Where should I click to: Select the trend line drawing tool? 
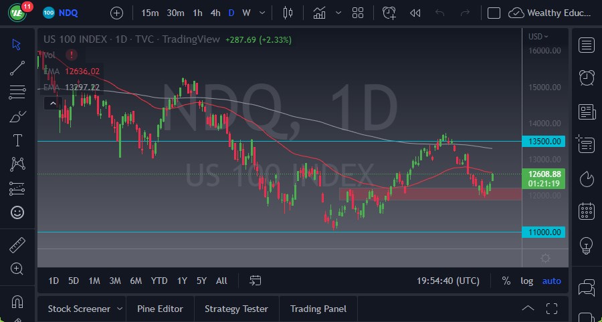click(17, 67)
